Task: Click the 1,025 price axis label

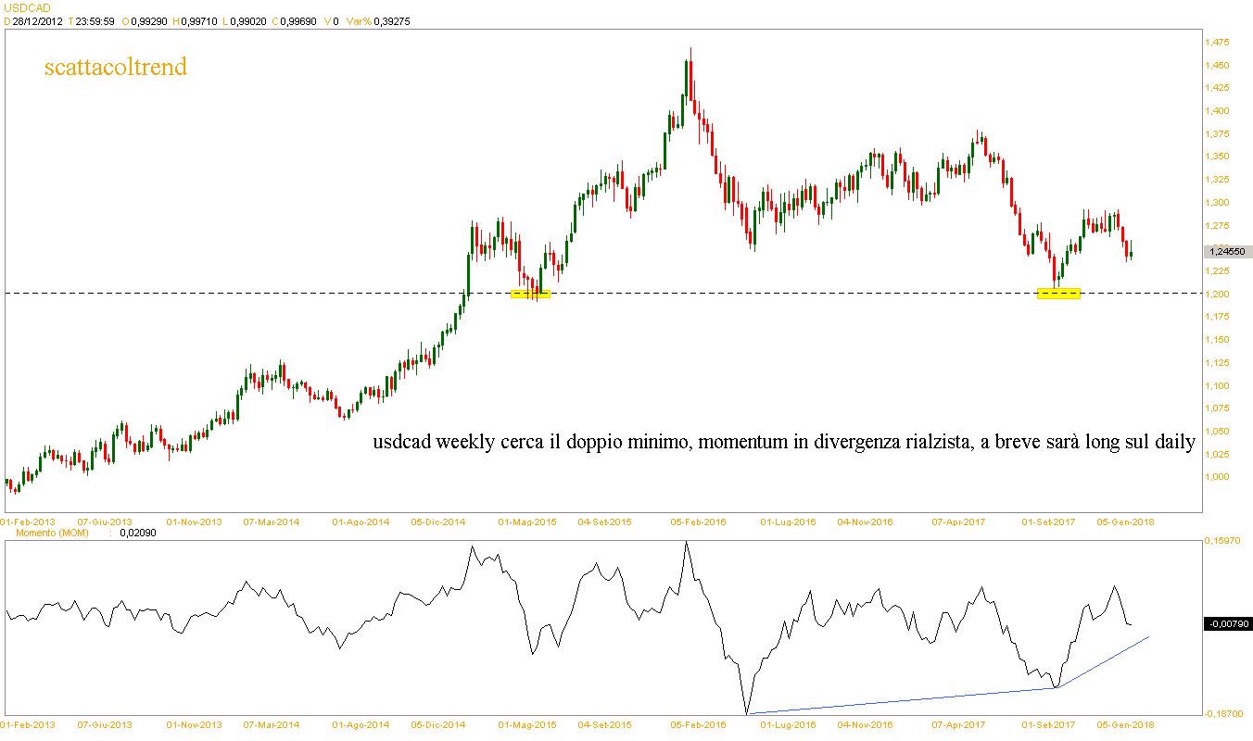Action: 1216,455
